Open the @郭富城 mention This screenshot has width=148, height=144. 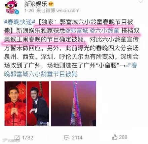pos(77,31)
